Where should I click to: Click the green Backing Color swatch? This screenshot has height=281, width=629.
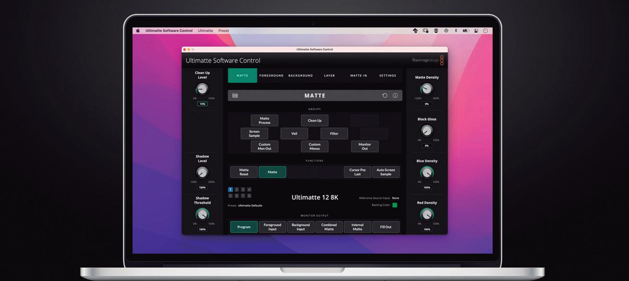(x=395, y=205)
